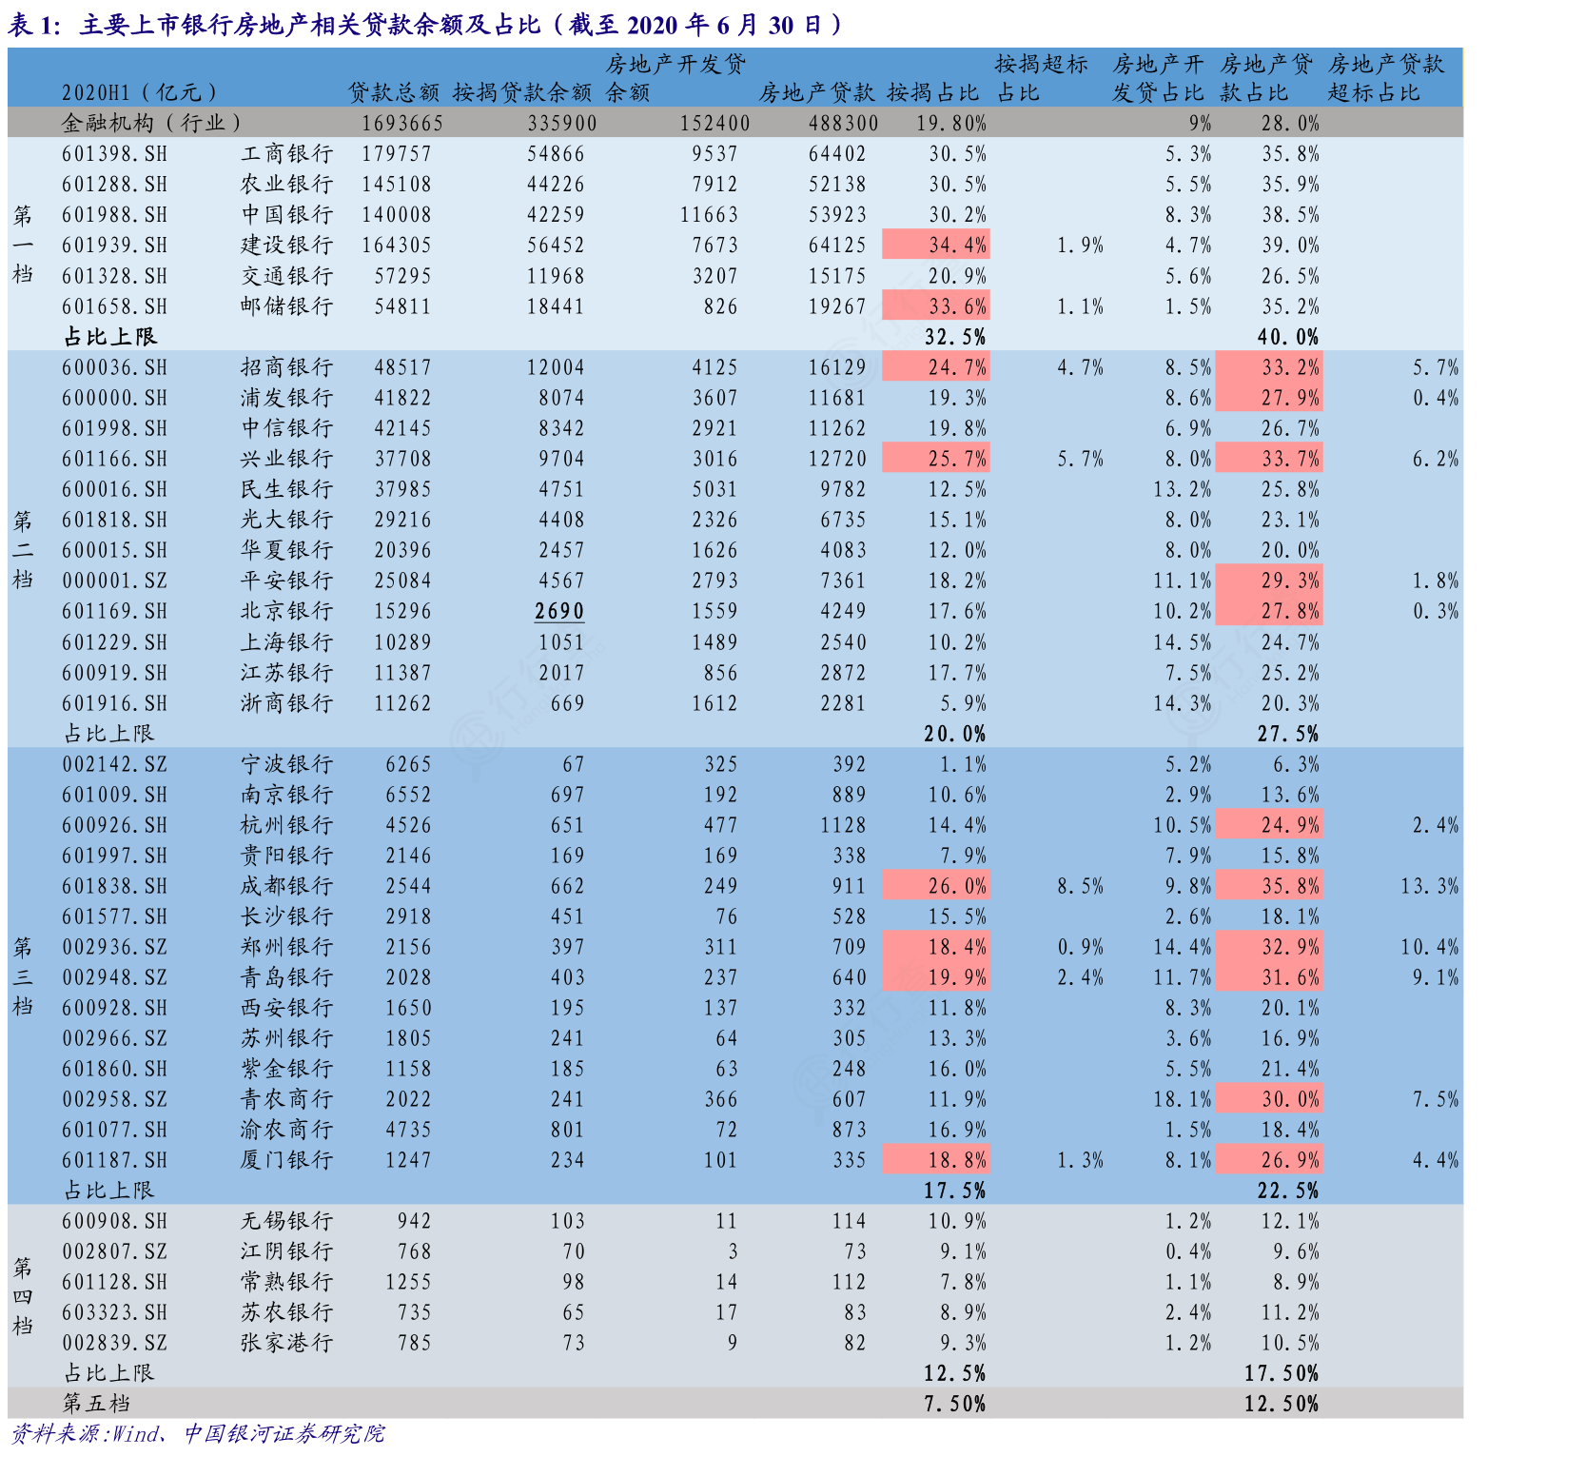
Task: Click the stock code 601398.SH
Action: point(115,154)
